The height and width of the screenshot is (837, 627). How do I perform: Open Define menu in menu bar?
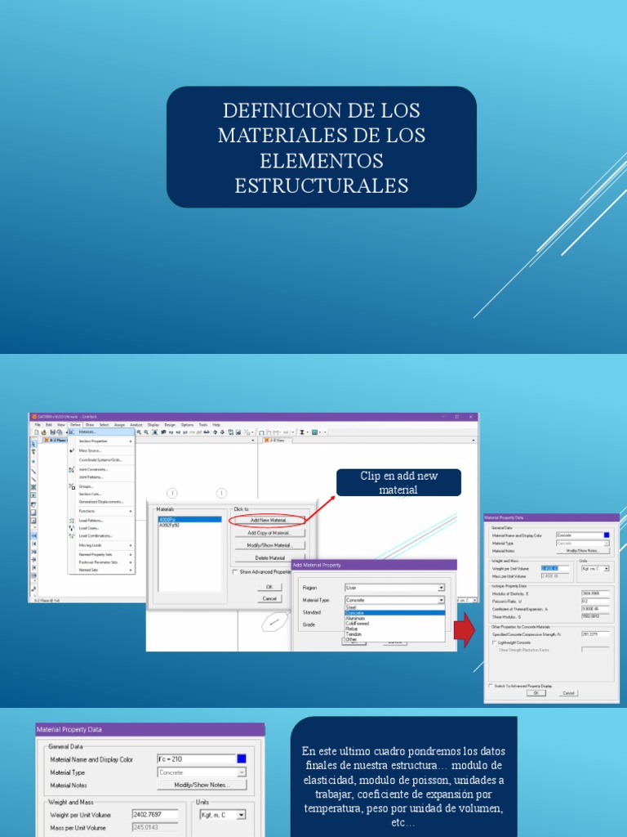pyautogui.click(x=75, y=424)
